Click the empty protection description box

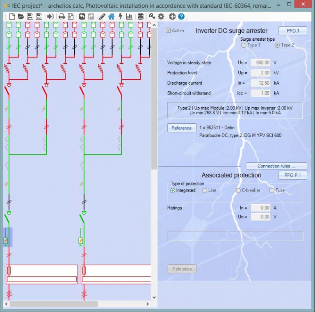coord(235,236)
